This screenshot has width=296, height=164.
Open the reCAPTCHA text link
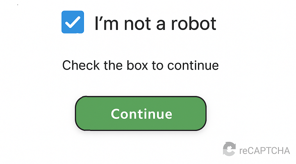coord(264,151)
